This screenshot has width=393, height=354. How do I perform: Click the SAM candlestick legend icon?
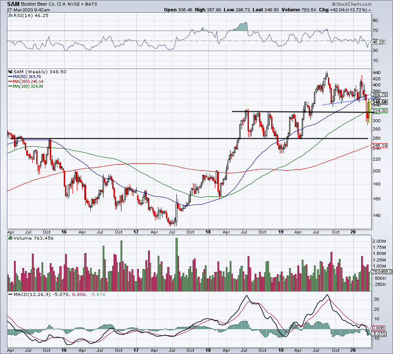point(10,72)
